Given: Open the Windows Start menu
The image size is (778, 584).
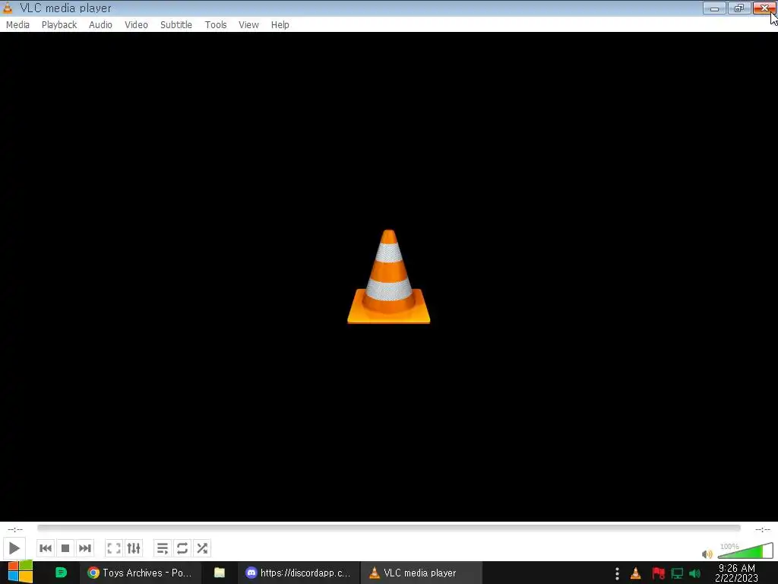Looking at the screenshot, I should tap(21, 573).
